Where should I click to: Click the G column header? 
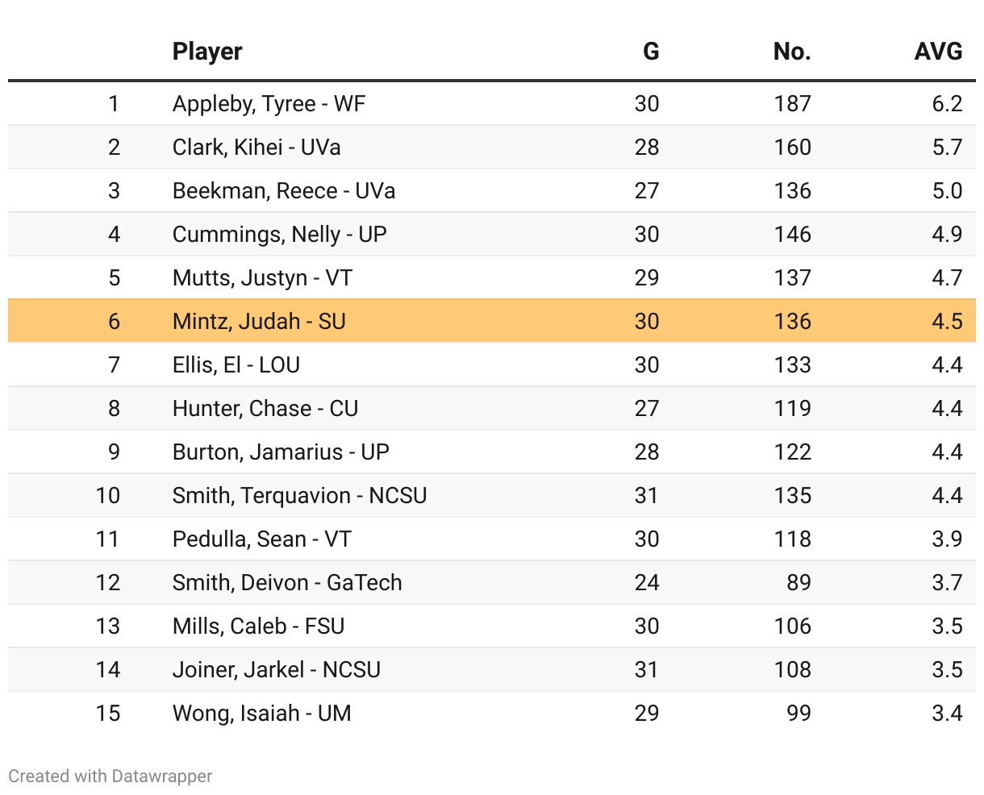(650, 52)
